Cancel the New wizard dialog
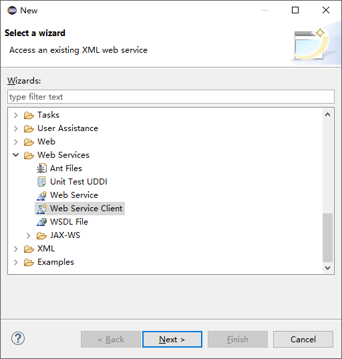 303,340
